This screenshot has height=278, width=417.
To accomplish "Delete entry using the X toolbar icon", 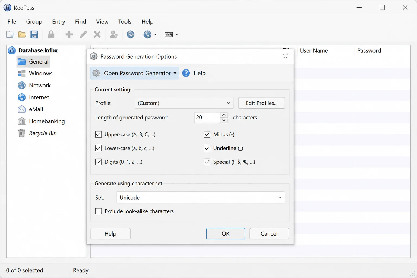I will point(97,34).
